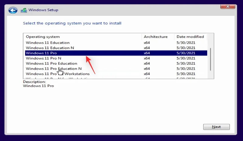243x141 pixels.
Task: Click the Windows Setup title icon
Action: (24, 10)
